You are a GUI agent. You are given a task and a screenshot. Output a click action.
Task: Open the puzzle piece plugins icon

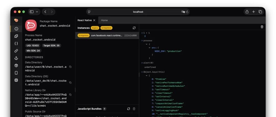click(x=16, y=36)
